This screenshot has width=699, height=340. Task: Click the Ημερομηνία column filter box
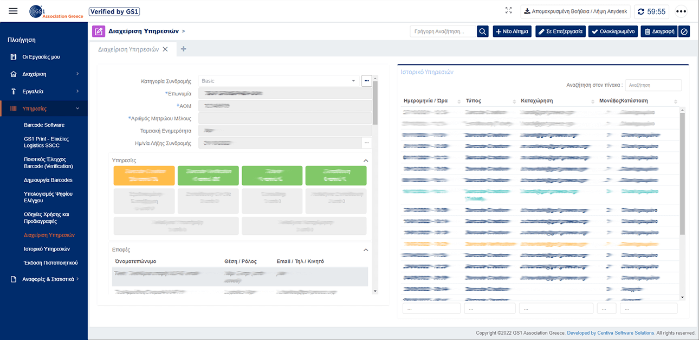pos(431,308)
